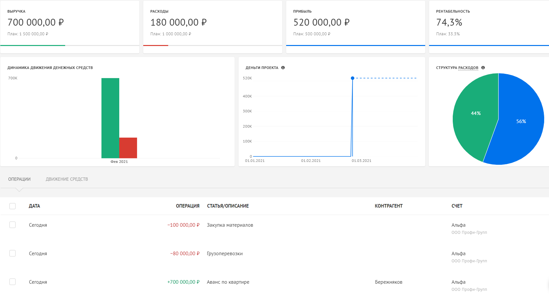The width and height of the screenshot is (549, 296).
Task: Click the План: 1 000 000,00 ₽ expenses plan text
Action: click(x=171, y=34)
